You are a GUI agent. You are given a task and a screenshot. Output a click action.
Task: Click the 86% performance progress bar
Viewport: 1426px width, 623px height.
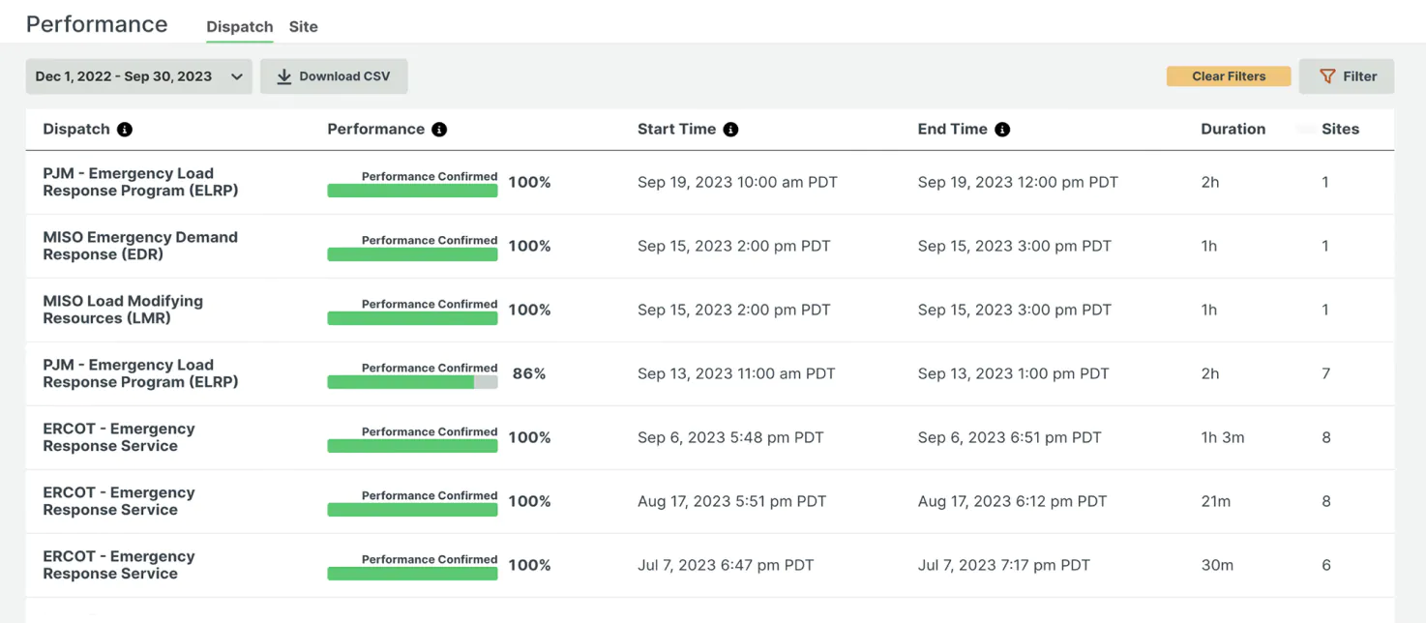click(412, 383)
